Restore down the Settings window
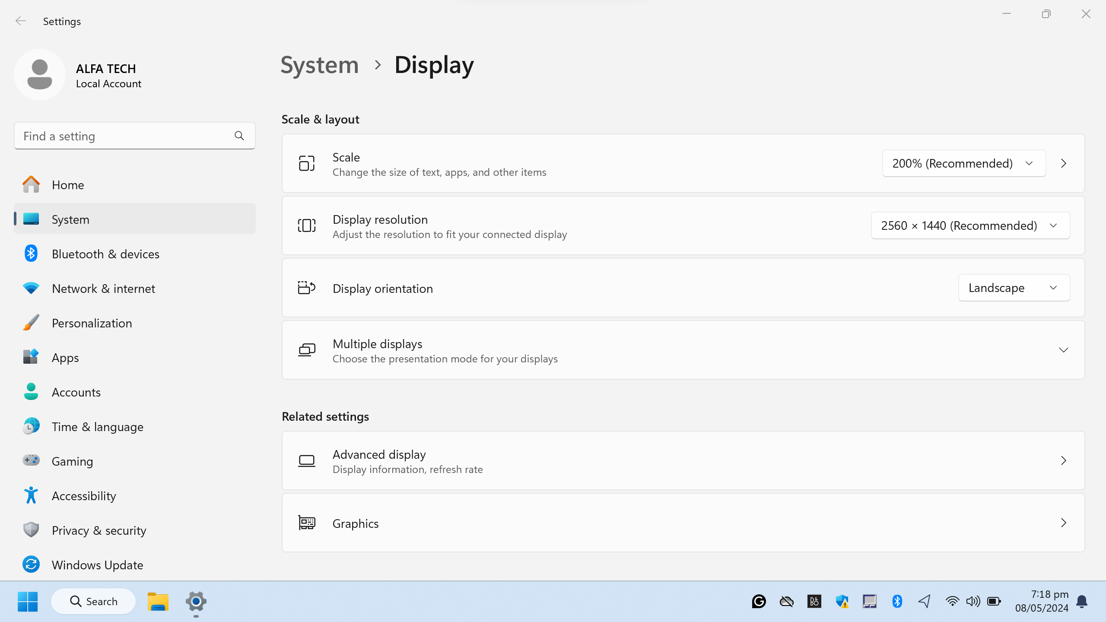 pos(1046,14)
